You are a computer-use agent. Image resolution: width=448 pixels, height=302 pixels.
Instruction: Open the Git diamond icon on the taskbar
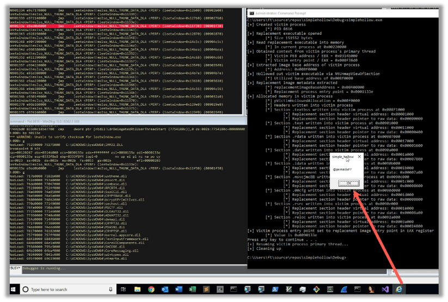pos(316,289)
